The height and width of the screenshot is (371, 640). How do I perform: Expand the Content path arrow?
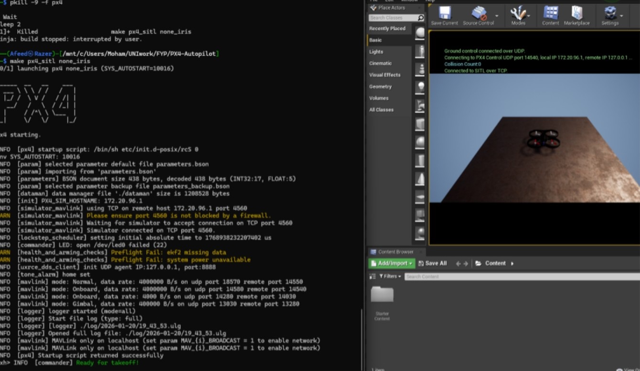pos(512,263)
